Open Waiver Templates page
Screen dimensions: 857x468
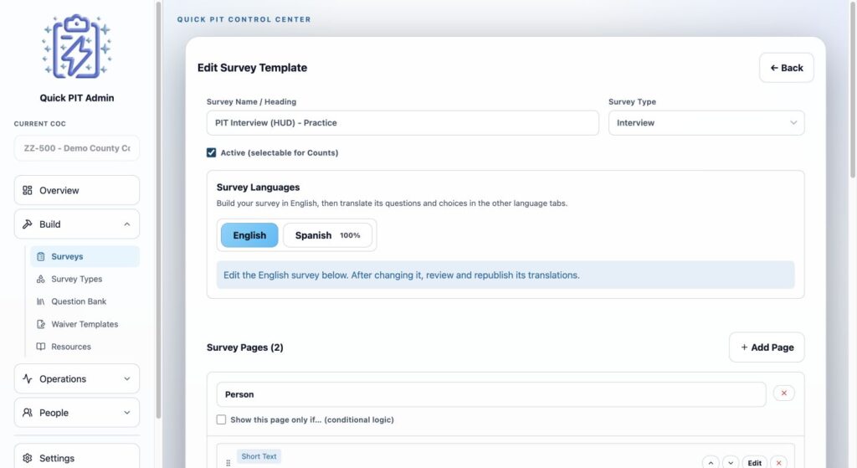tap(85, 324)
